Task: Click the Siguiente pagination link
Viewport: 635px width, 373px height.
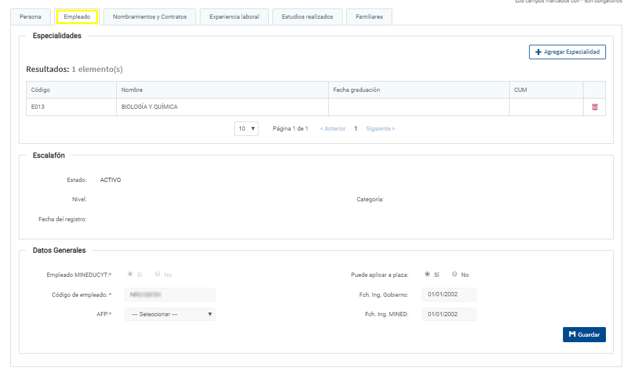Action: [x=380, y=129]
